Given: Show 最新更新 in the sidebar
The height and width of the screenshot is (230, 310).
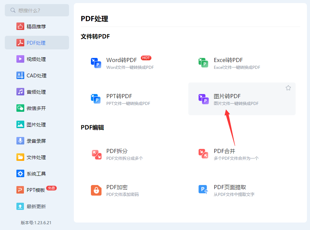Looking at the screenshot, I should [37, 206].
